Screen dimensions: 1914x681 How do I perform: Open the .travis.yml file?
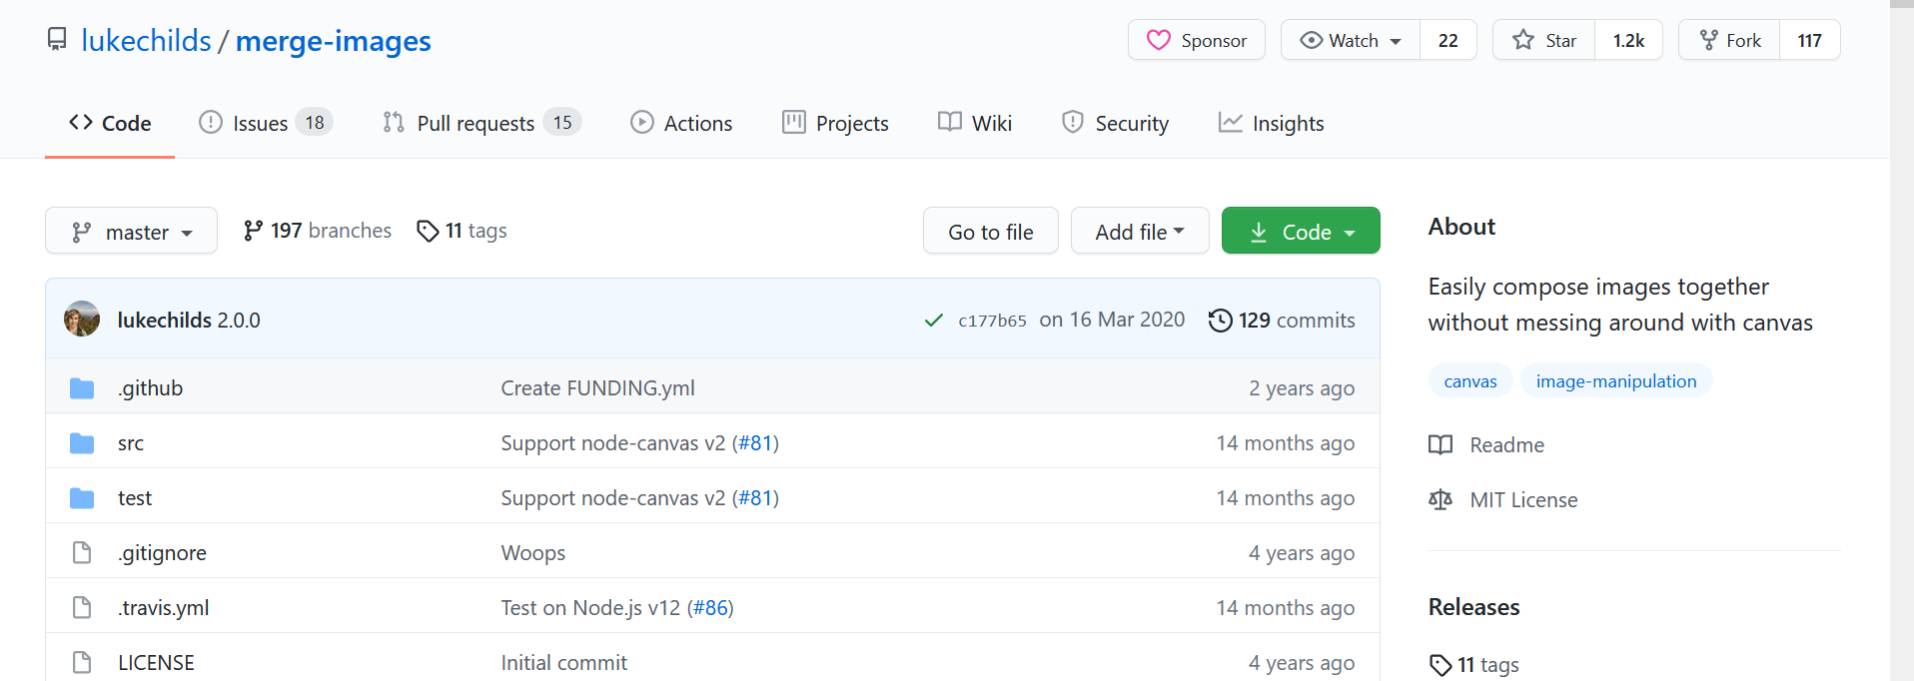[164, 608]
